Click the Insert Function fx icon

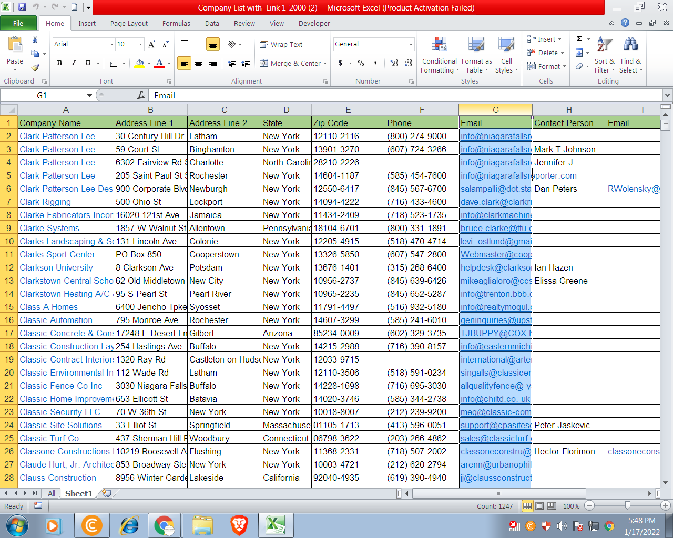click(141, 95)
